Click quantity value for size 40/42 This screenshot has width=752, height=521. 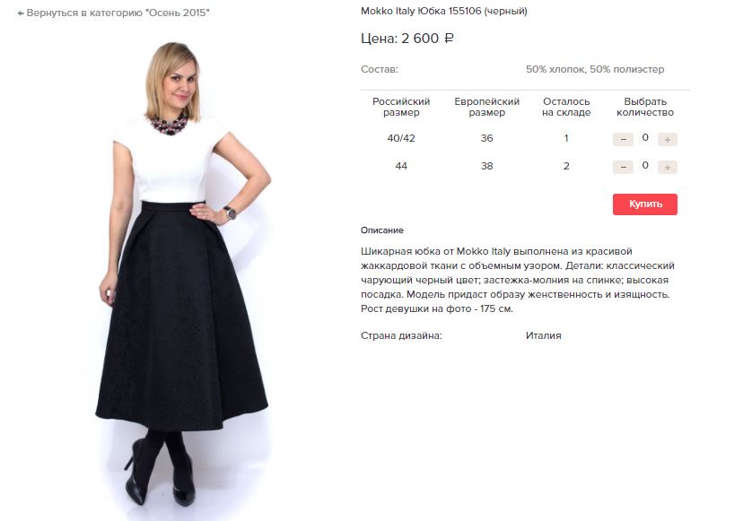pos(645,138)
